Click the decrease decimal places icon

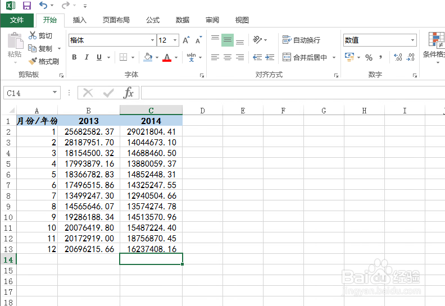[x=410, y=57]
